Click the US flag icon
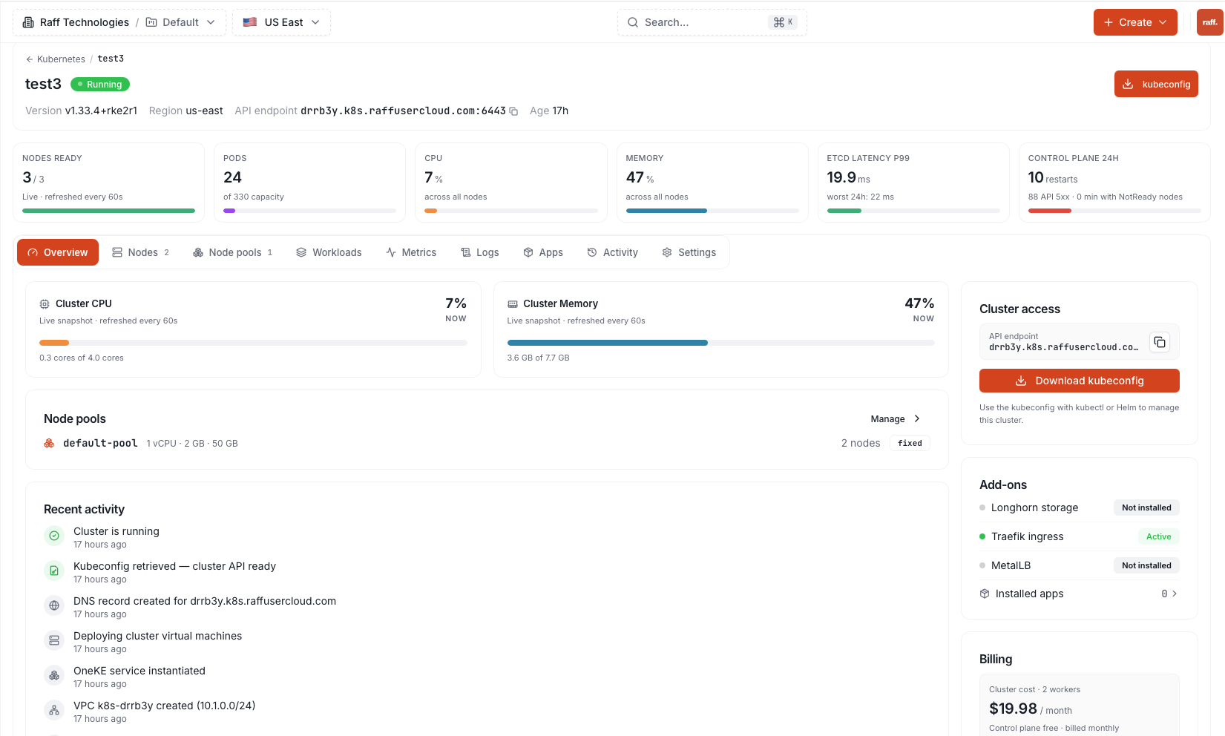 (x=250, y=22)
